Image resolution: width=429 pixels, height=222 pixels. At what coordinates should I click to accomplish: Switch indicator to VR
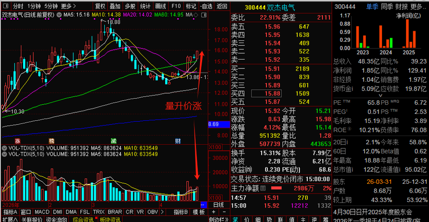pyautogui.click(x=139, y=212)
